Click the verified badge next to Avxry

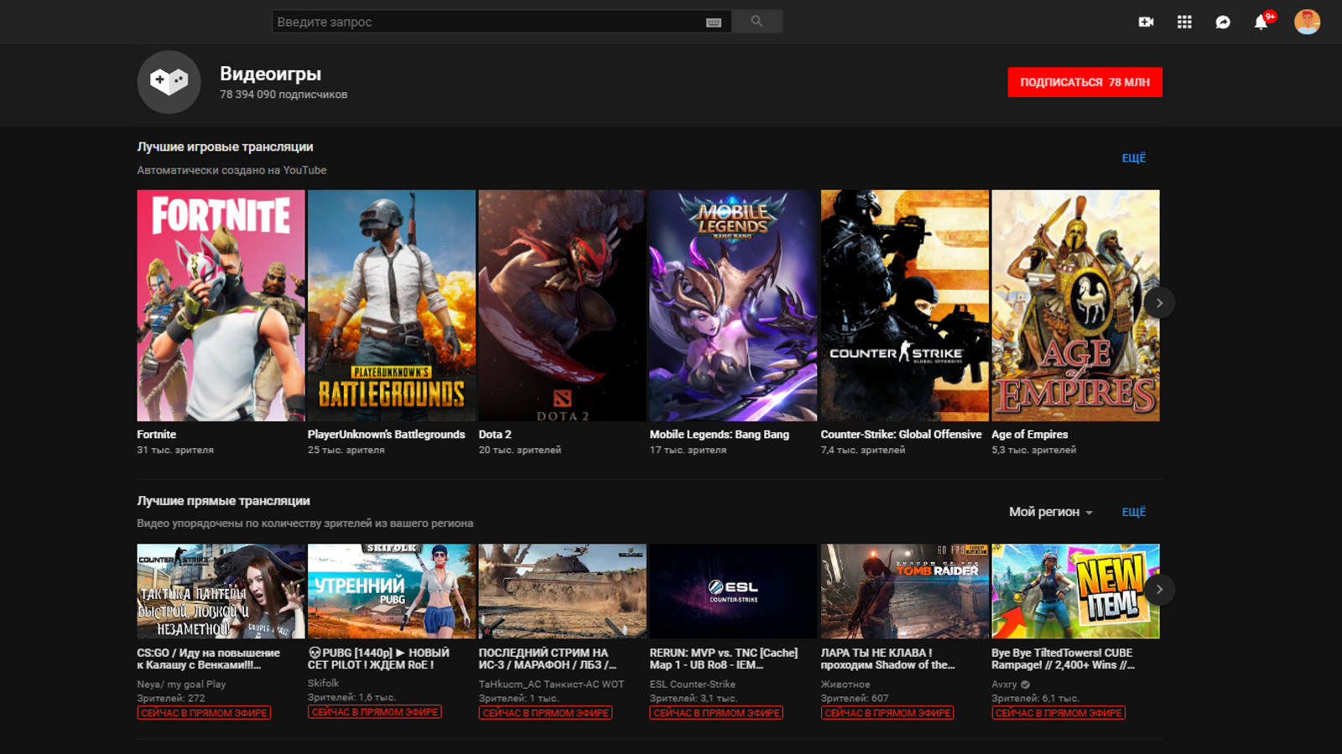[1025, 684]
